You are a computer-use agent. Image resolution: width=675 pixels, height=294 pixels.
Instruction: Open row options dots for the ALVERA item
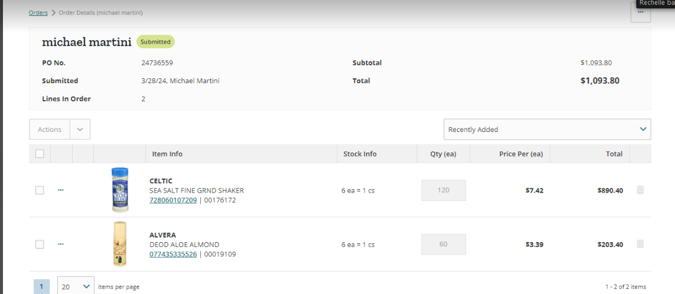point(61,244)
